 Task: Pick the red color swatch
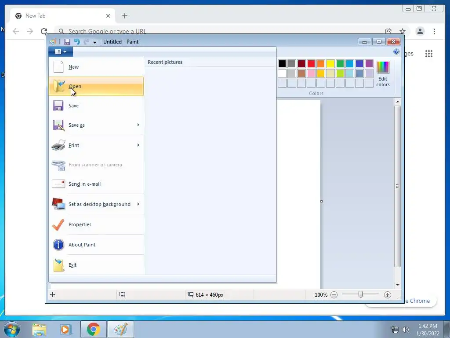pos(311,64)
